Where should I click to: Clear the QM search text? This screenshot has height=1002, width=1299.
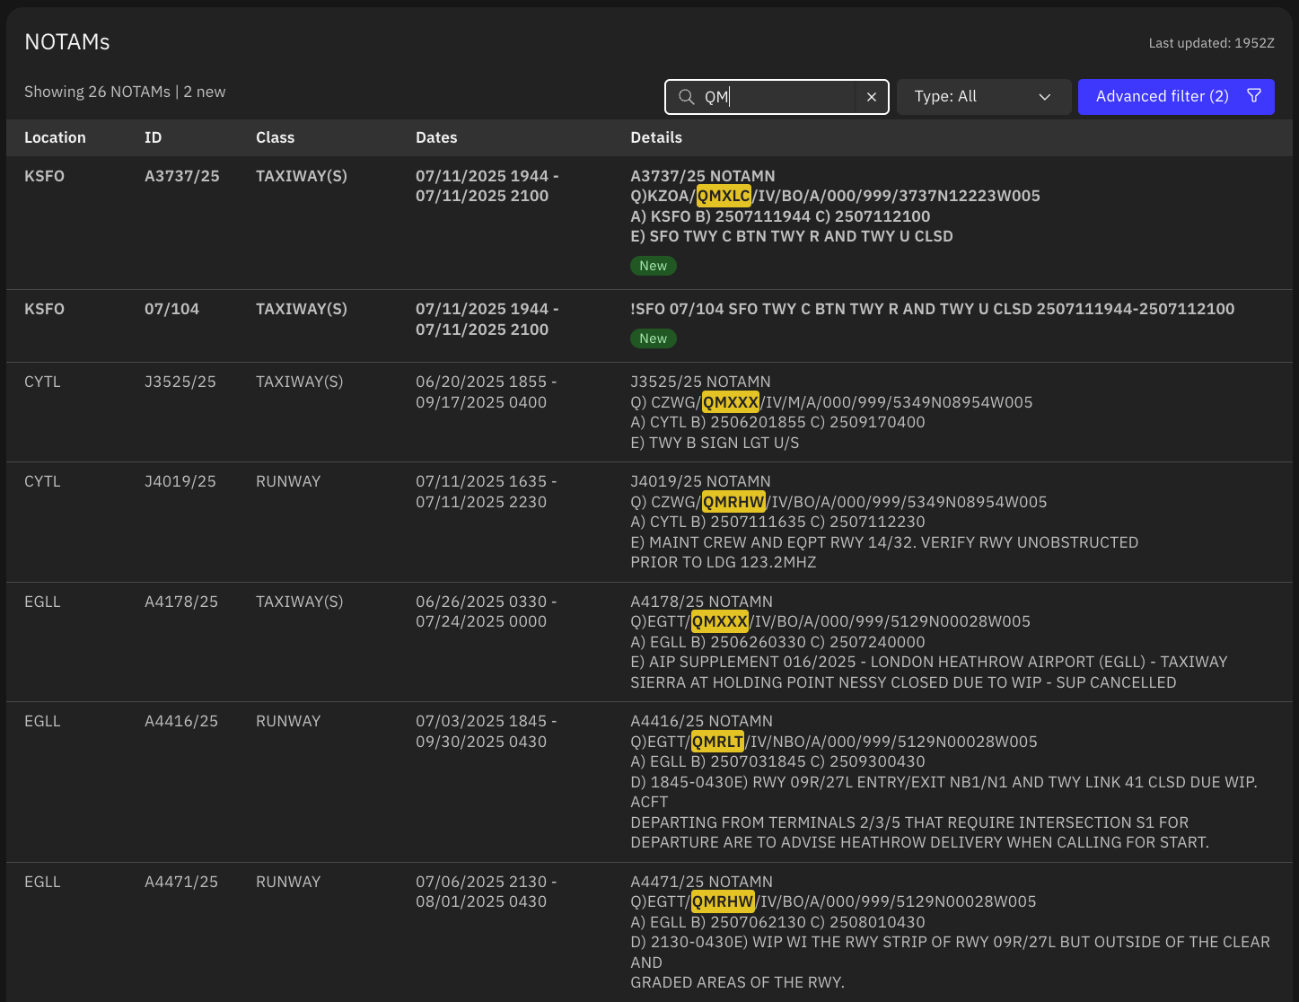(x=871, y=97)
